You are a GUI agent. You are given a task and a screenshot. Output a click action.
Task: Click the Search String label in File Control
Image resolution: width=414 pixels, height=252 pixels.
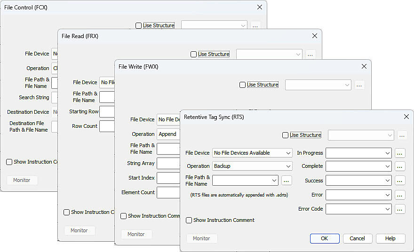34,97
